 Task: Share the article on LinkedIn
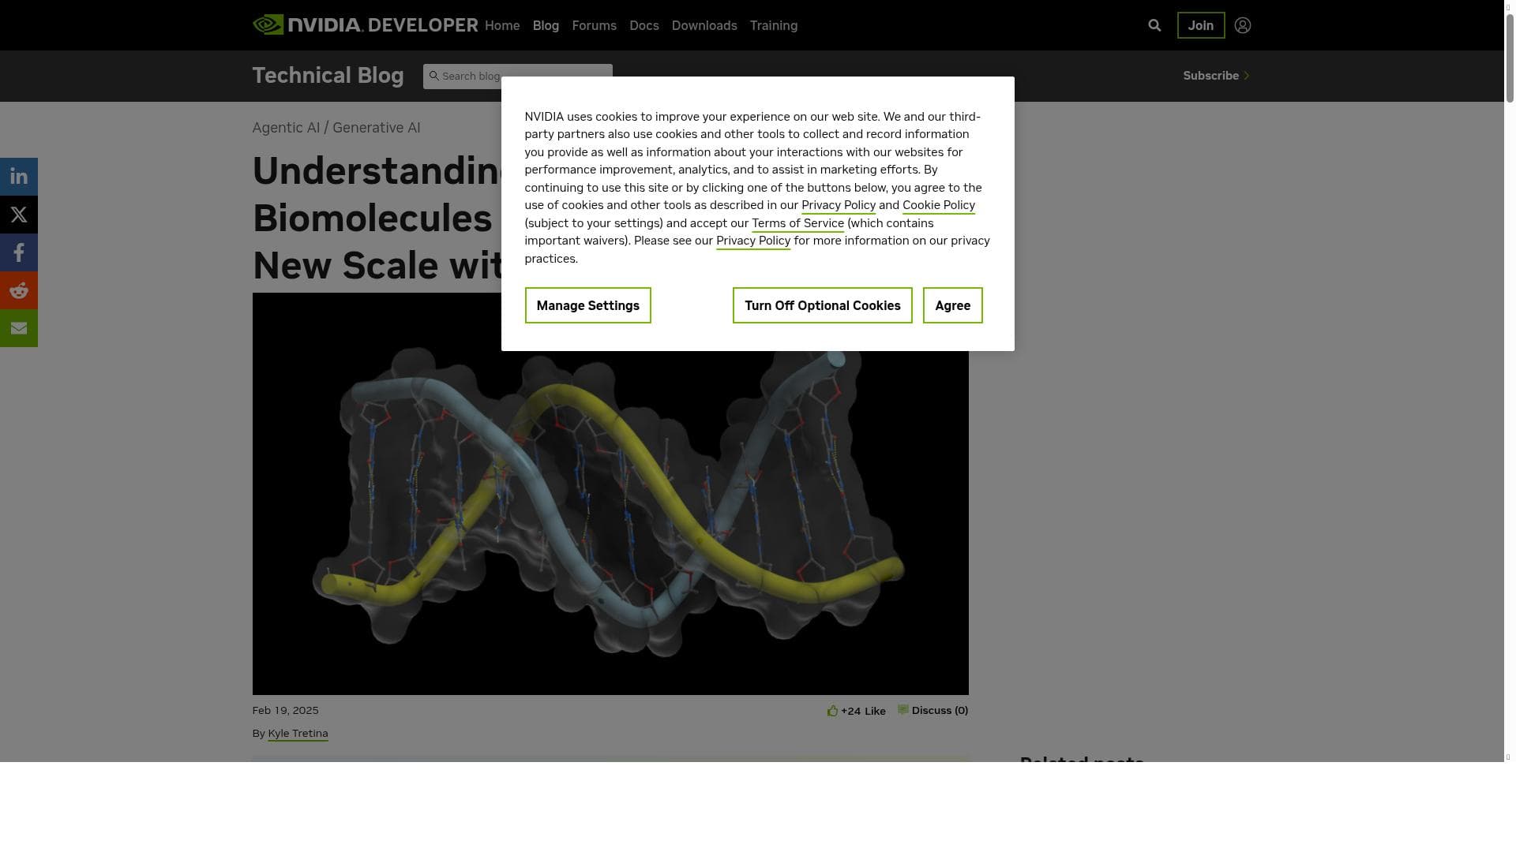click(19, 176)
